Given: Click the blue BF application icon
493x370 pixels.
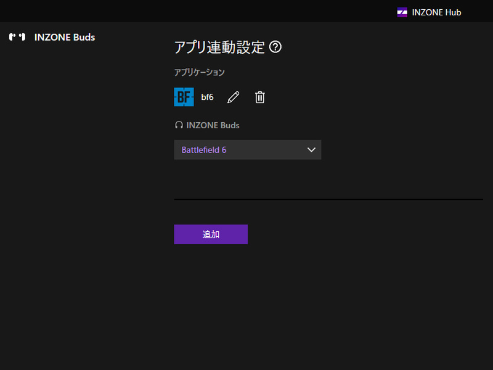Looking at the screenshot, I should tap(184, 97).
